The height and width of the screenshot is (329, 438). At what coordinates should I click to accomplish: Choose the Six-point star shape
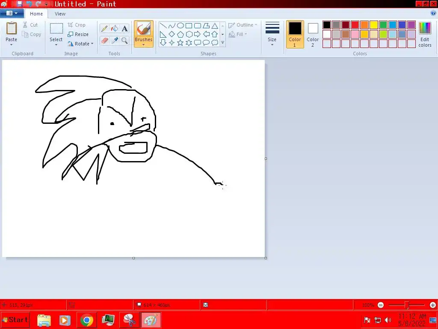tap(189, 42)
